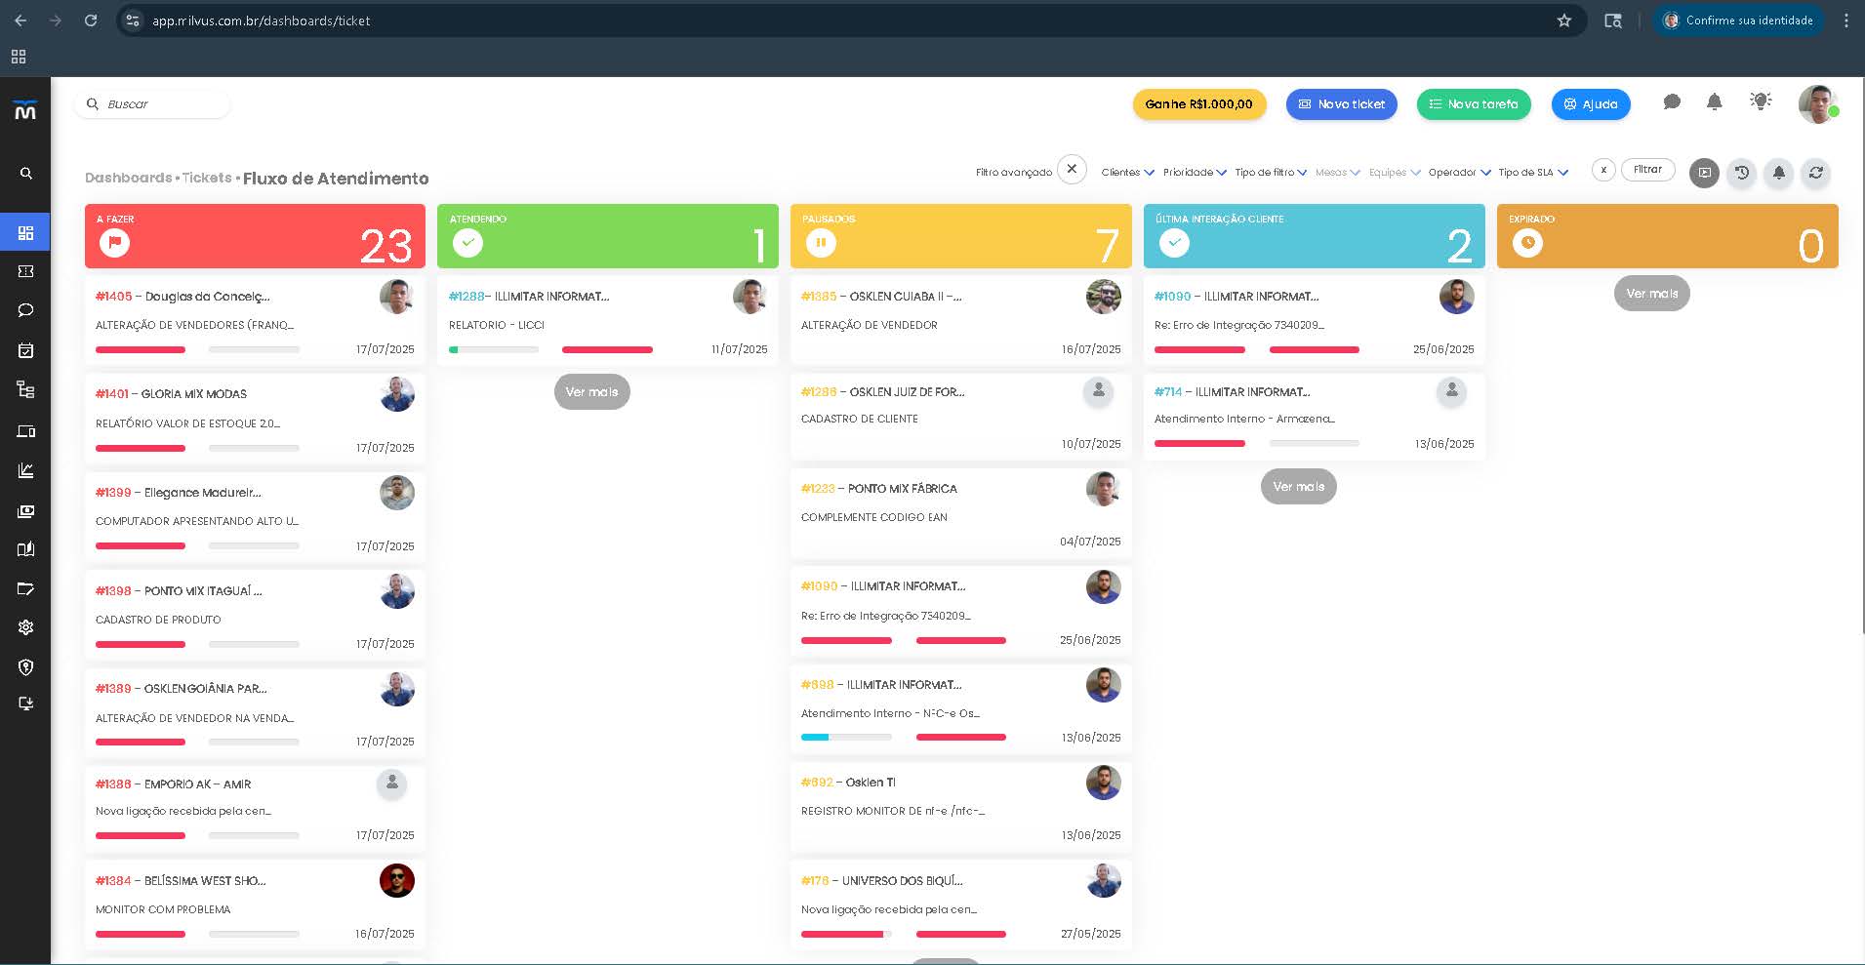Click the Buscar search field
Viewport: 1865px width, 965px height.
click(x=152, y=104)
